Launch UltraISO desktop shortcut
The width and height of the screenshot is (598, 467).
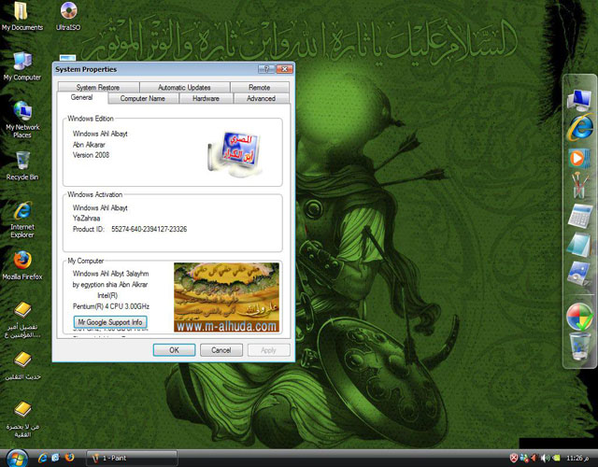(x=68, y=17)
